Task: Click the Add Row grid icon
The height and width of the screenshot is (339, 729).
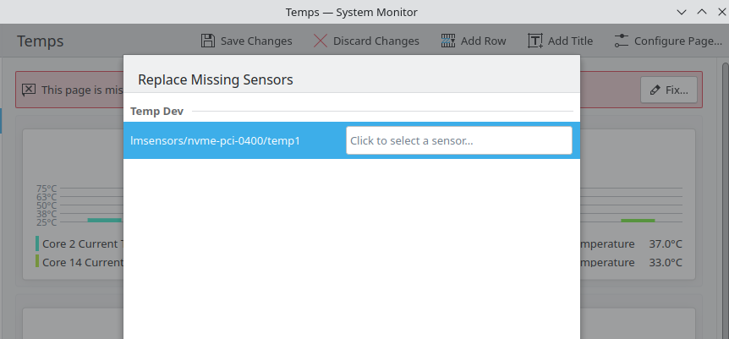Action: [x=449, y=41]
